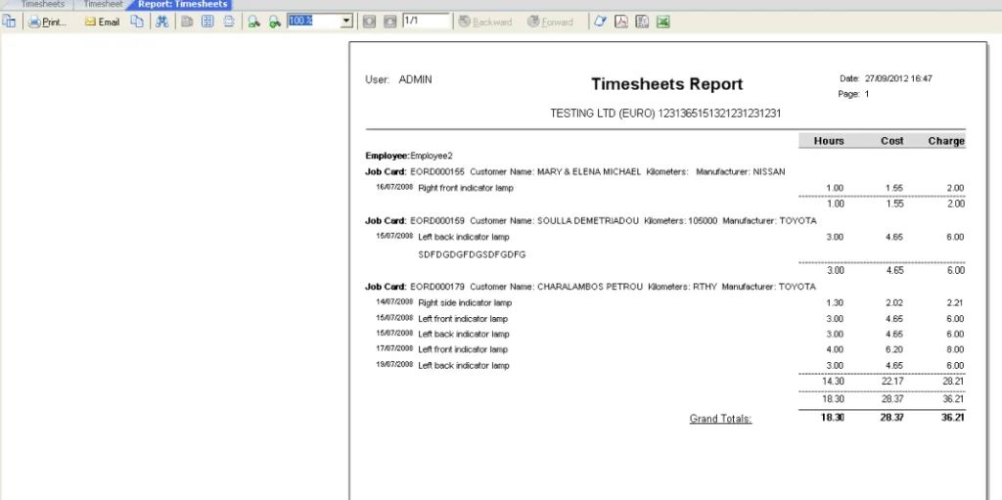Click the Grand Totals label

[x=720, y=419]
